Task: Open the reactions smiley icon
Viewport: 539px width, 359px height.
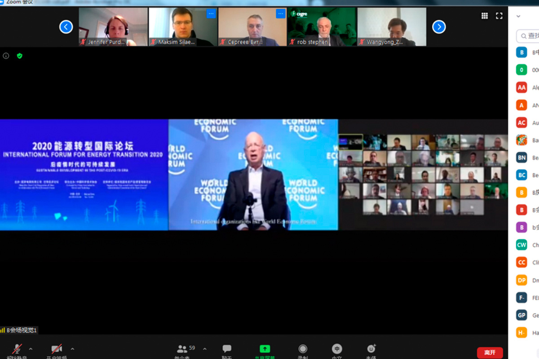Action: click(371, 349)
